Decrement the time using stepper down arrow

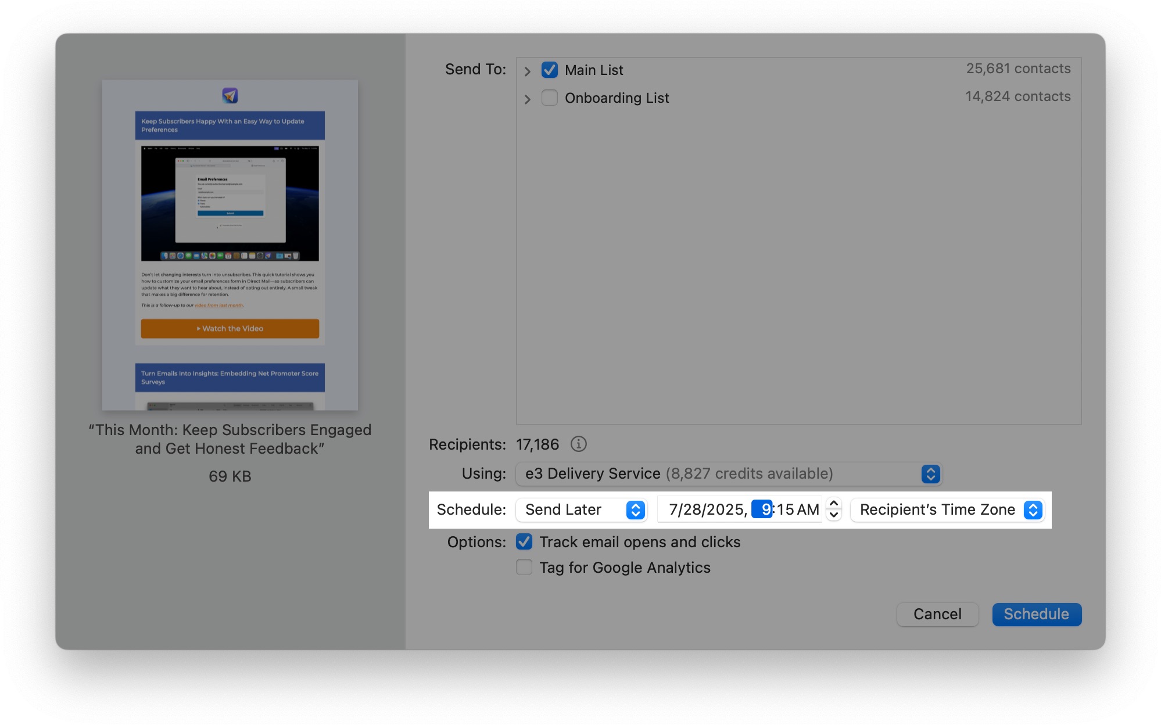(x=834, y=515)
